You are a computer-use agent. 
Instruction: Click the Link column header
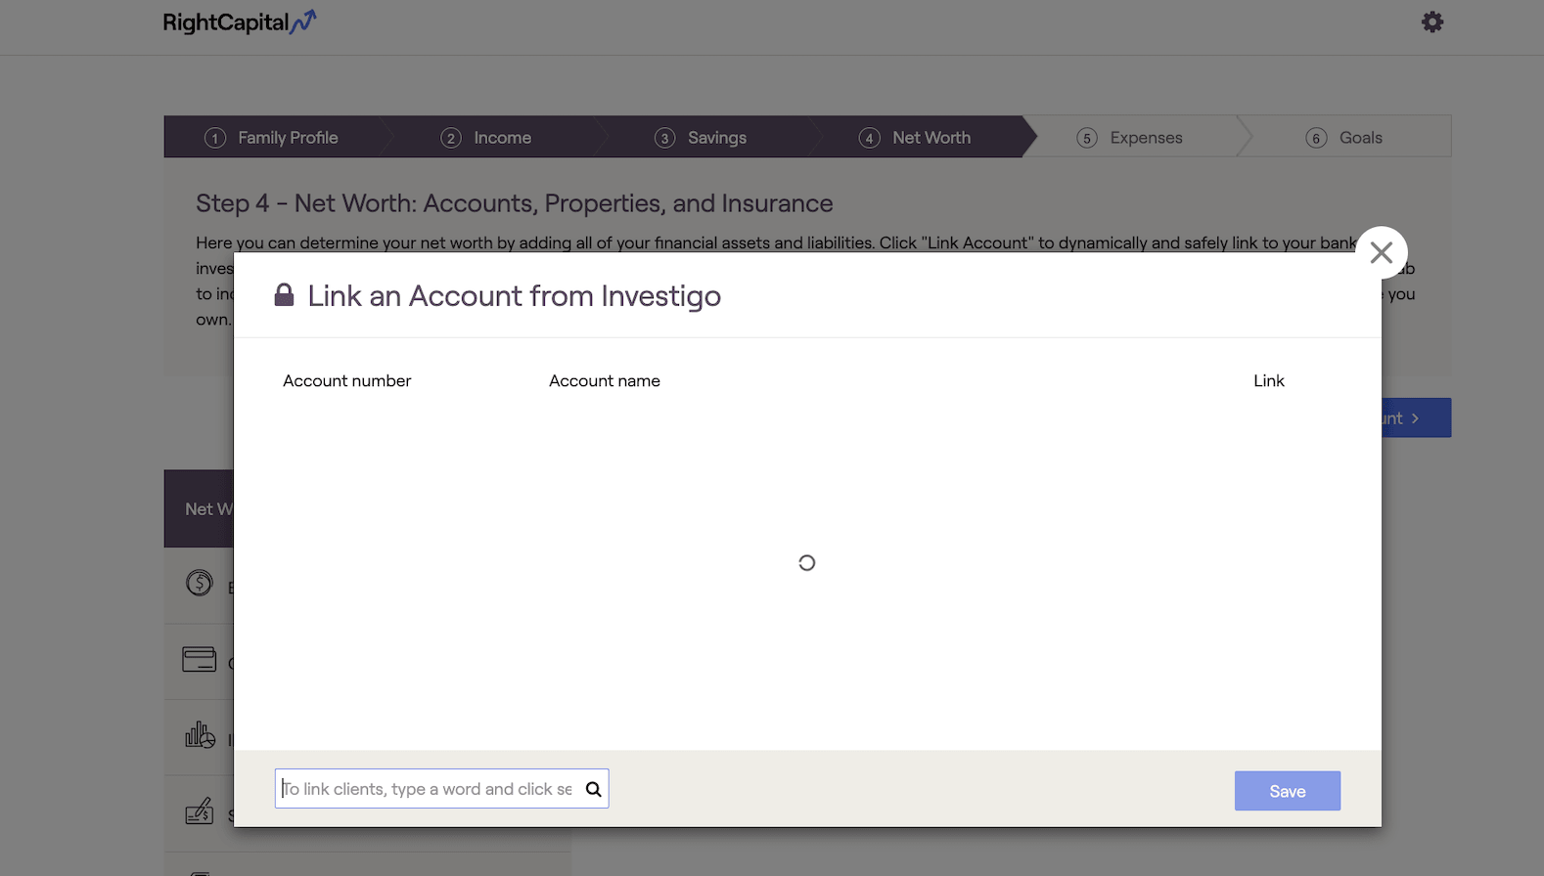click(x=1269, y=381)
